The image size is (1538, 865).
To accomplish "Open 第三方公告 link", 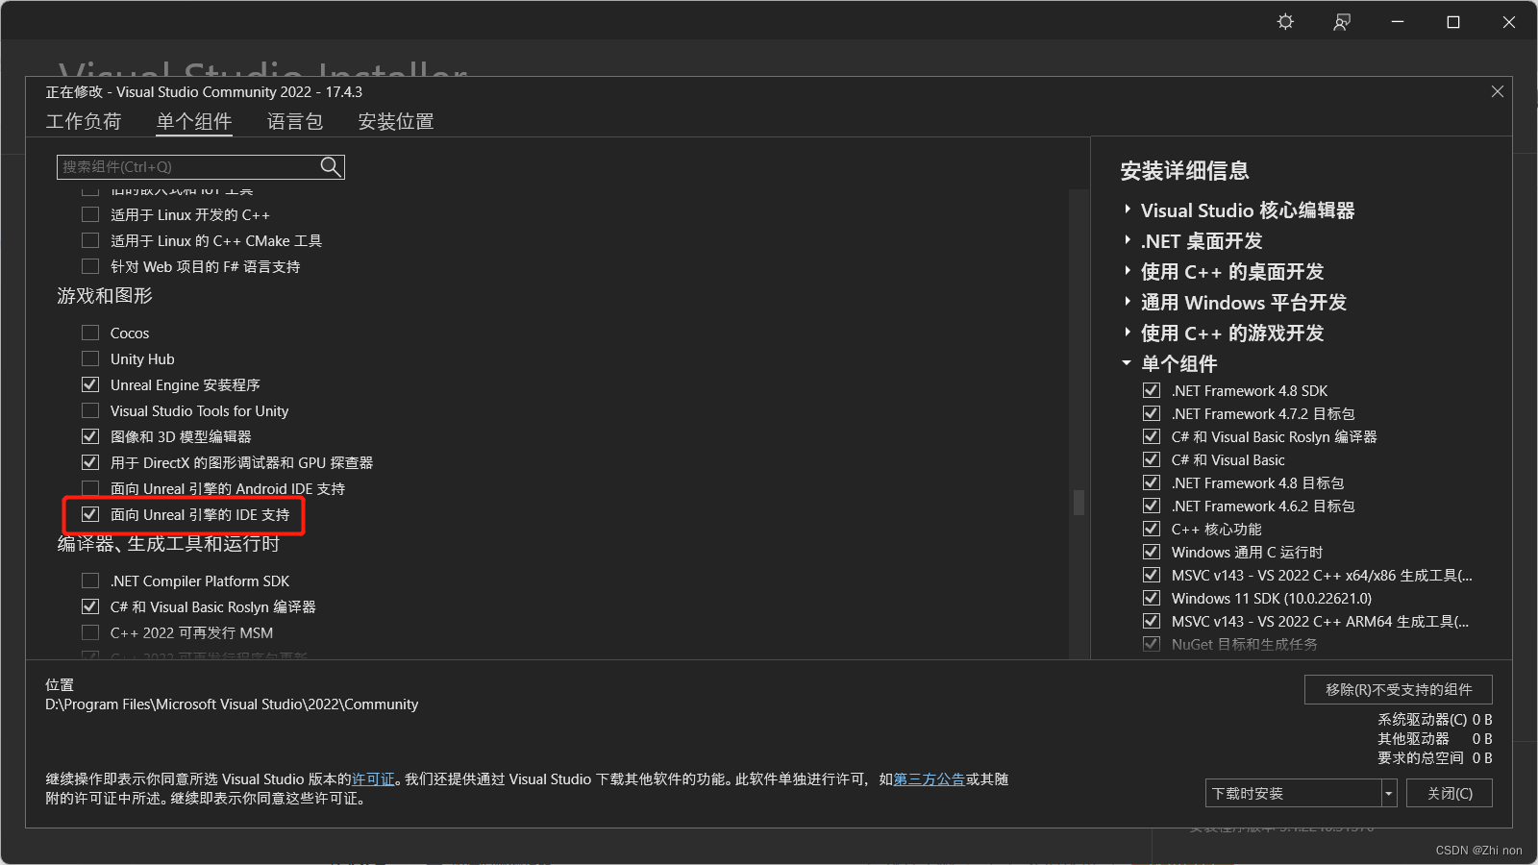I will pos(929,779).
